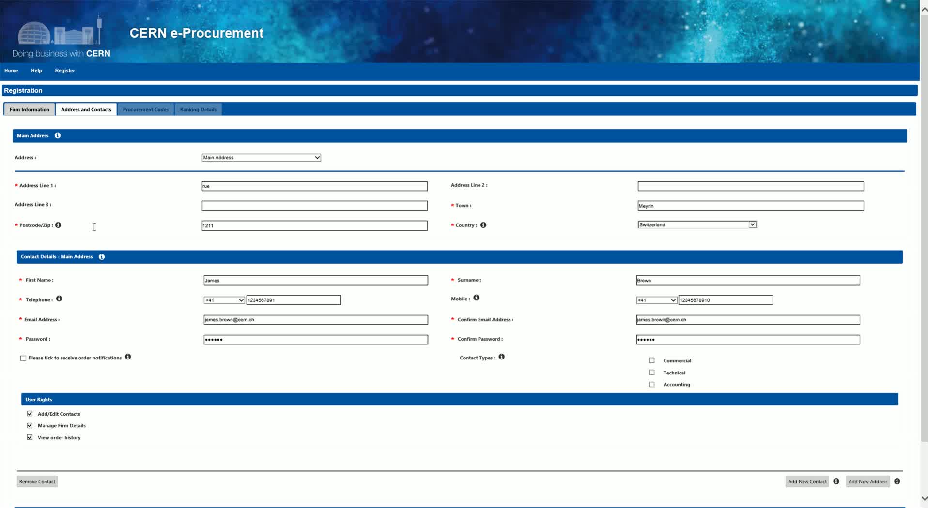Click the Postcode/Zip info icon
This screenshot has width=928, height=508.
[x=58, y=225]
